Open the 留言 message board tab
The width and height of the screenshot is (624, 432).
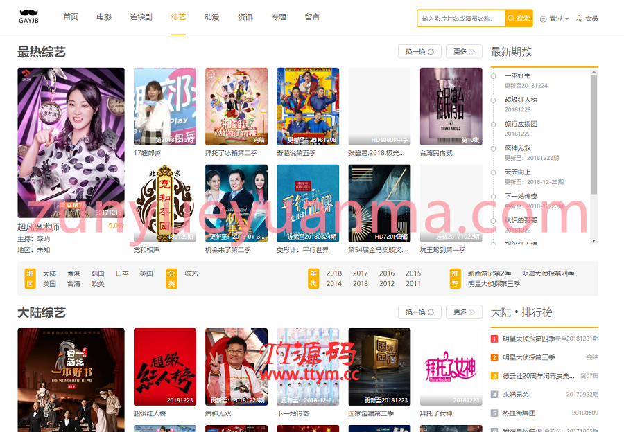312,17
